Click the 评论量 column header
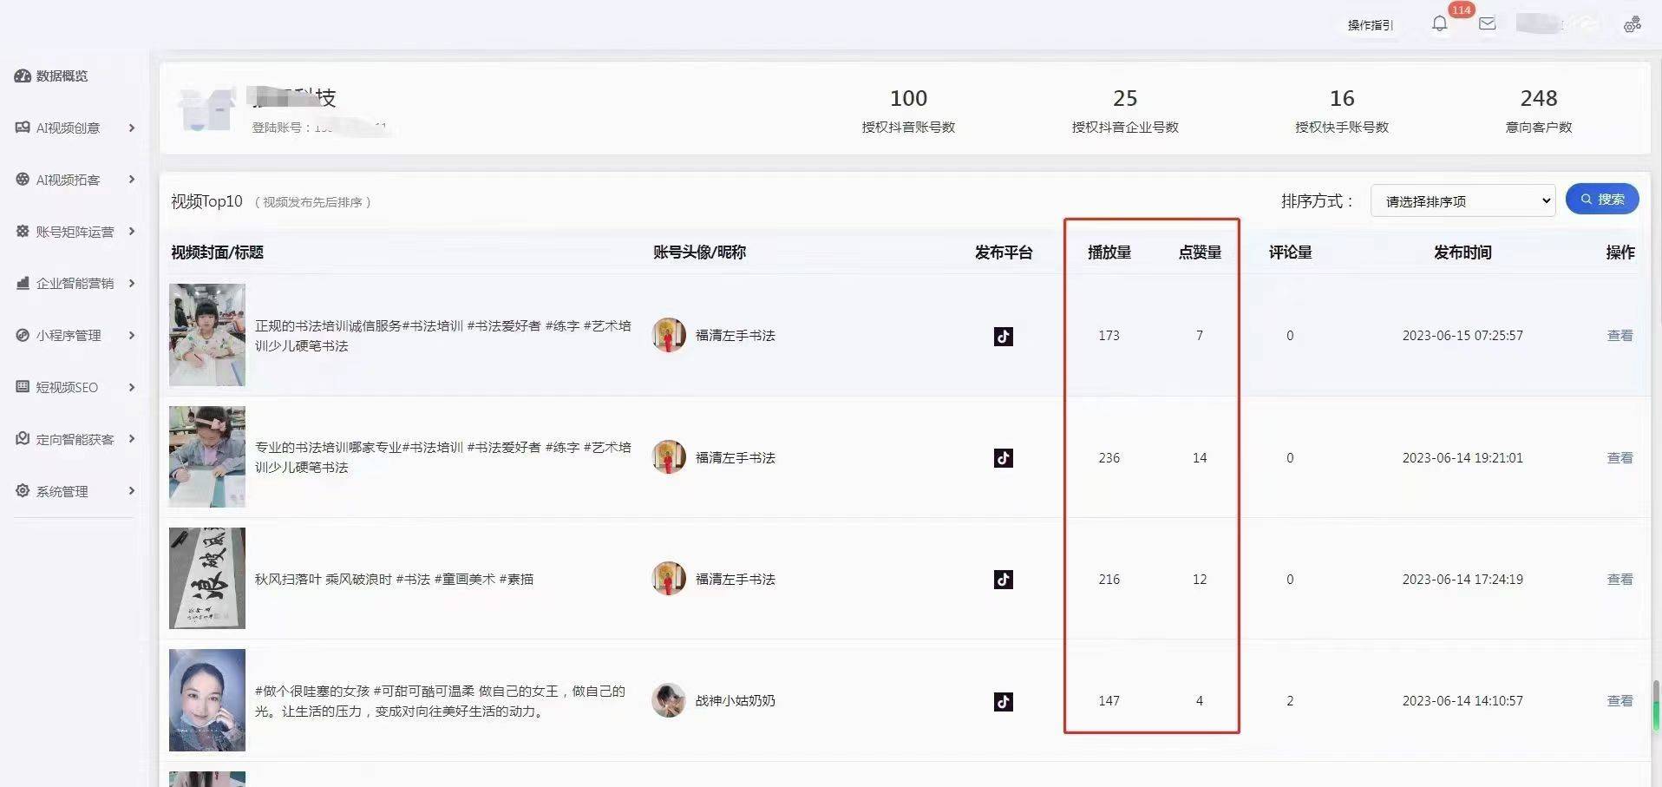This screenshot has height=787, width=1662. pos(1290,252)
